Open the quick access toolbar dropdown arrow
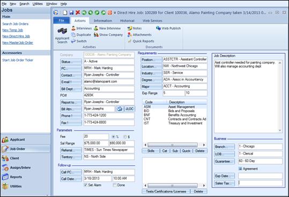The image size is (289, 197). click(115, 13)
